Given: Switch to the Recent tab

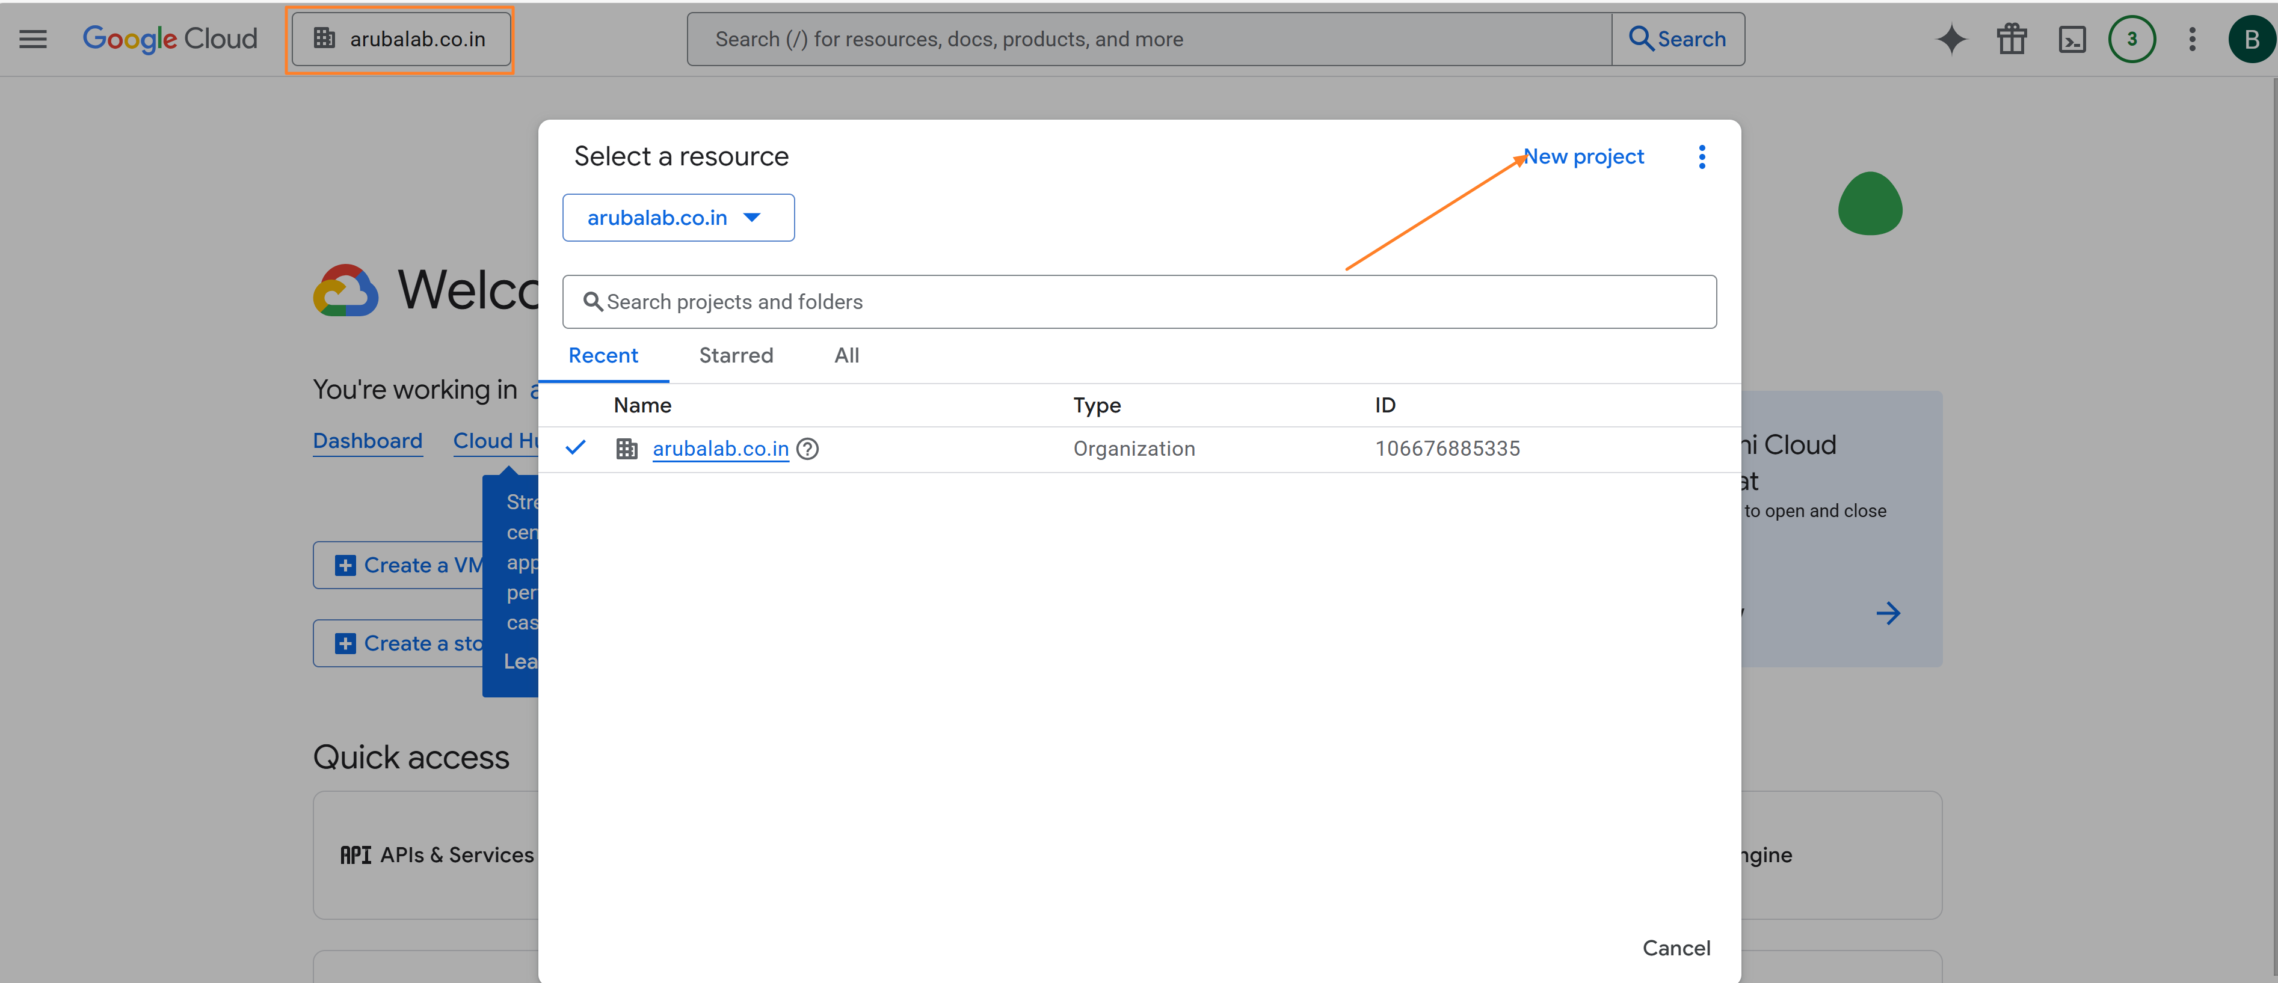Looking at the screenshot, I should (603, 355).
